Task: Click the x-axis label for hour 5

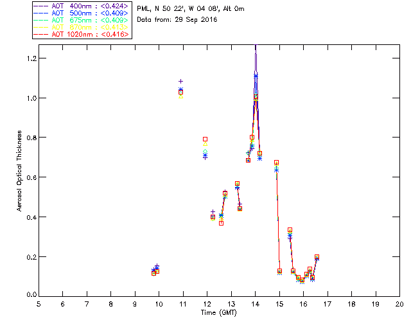Action: pyautogui.click(x=39, y=304)
